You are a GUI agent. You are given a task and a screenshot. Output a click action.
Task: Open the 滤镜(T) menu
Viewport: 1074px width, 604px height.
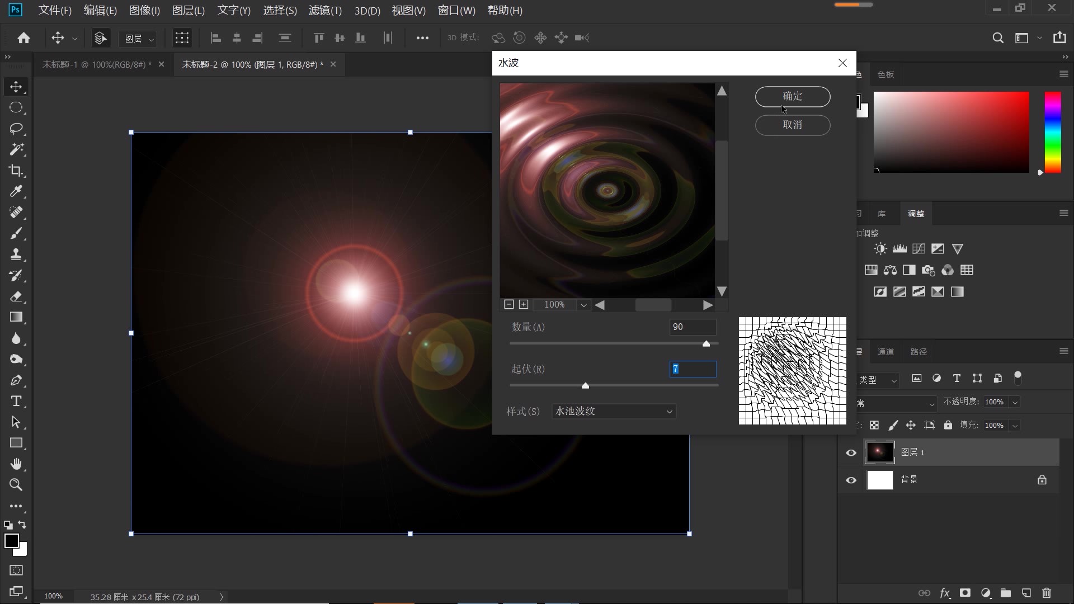coord(325,11)
